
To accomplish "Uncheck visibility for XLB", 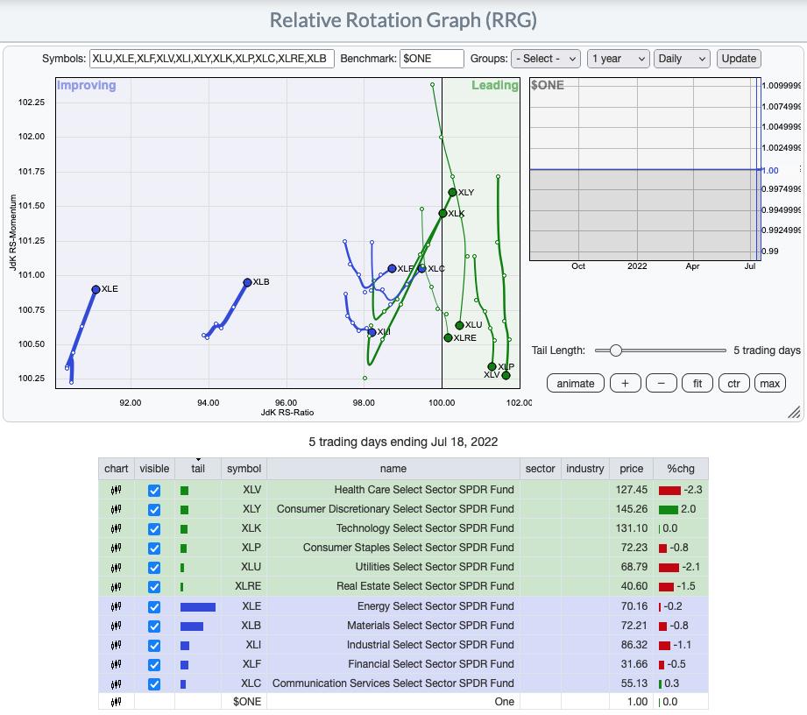I will [154, 627].
